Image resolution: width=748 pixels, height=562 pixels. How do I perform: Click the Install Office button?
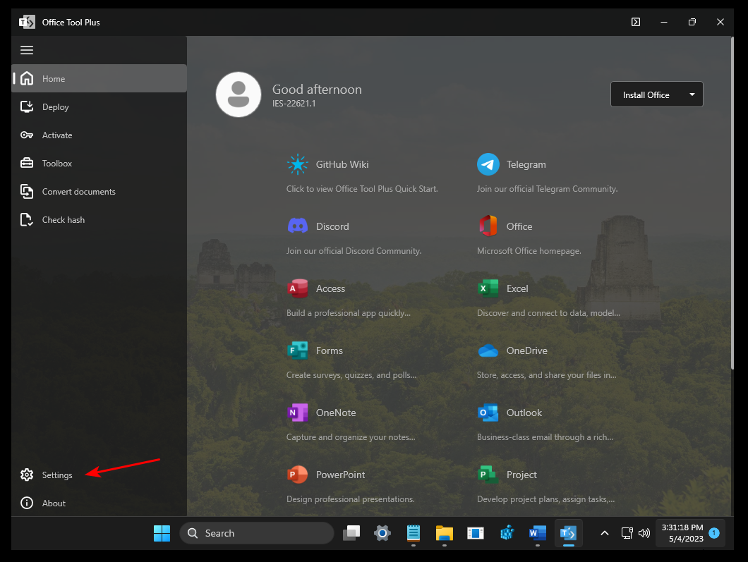click(646, 94)
